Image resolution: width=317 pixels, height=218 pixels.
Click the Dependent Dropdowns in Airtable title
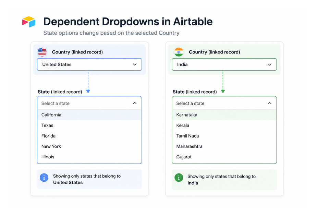coord(128,22)
